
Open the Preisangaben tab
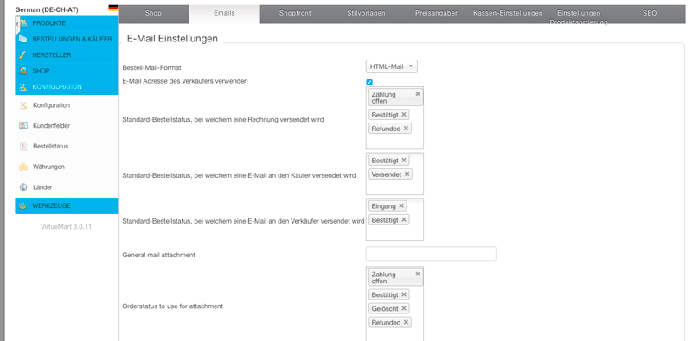pos(437,14)
